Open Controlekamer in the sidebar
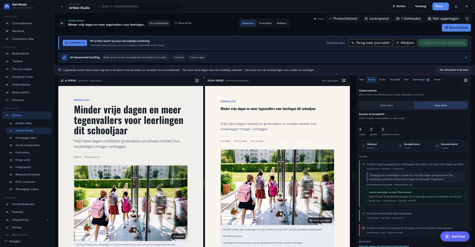The height and width of the screenshot is (247, 475). click(27, 23)
